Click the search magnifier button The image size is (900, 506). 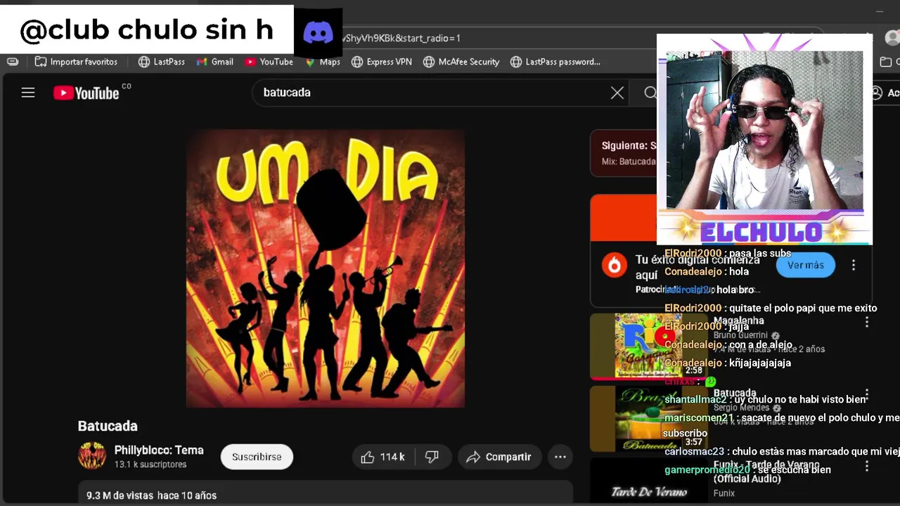(650, 93)
